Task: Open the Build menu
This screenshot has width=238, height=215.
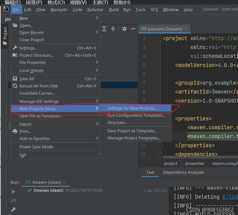Action: coord(114,9)
